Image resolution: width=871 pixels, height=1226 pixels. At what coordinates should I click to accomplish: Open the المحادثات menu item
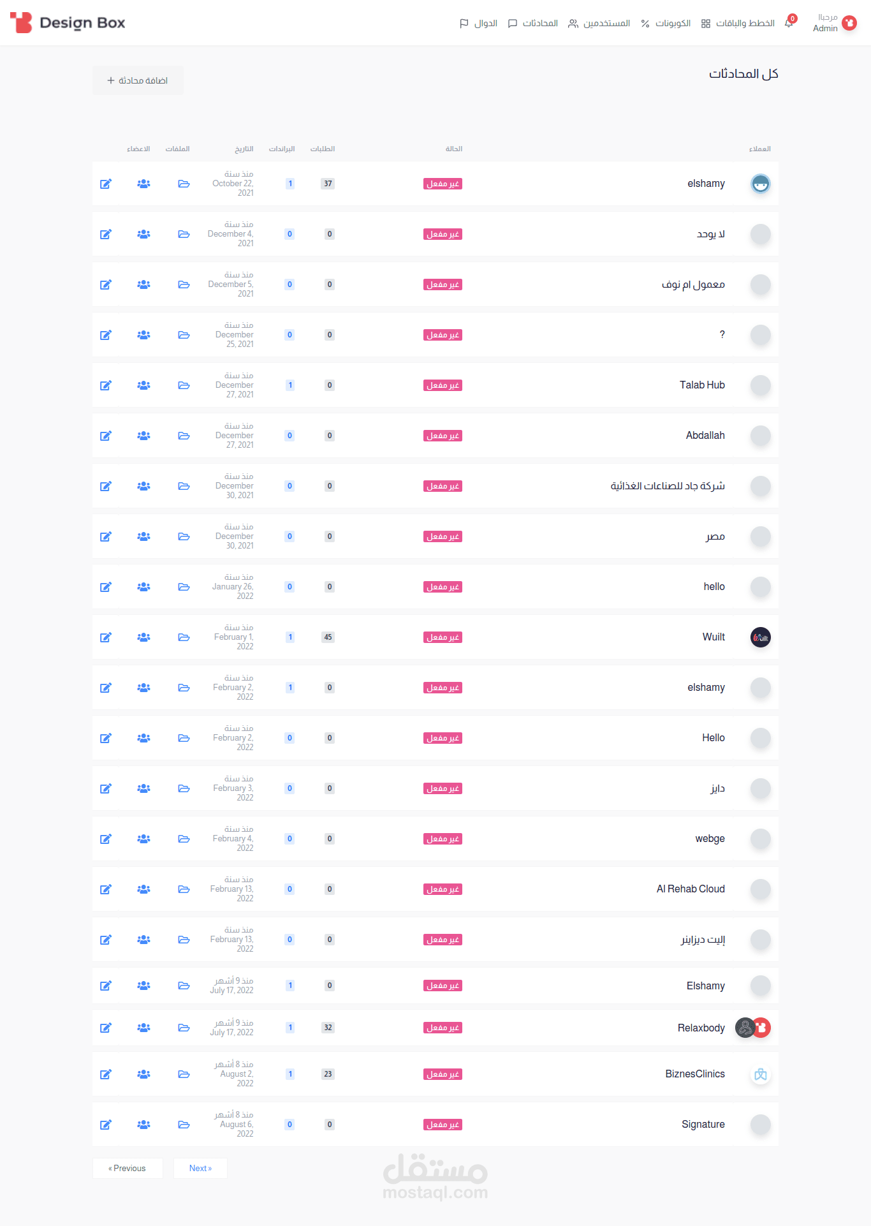533,24
